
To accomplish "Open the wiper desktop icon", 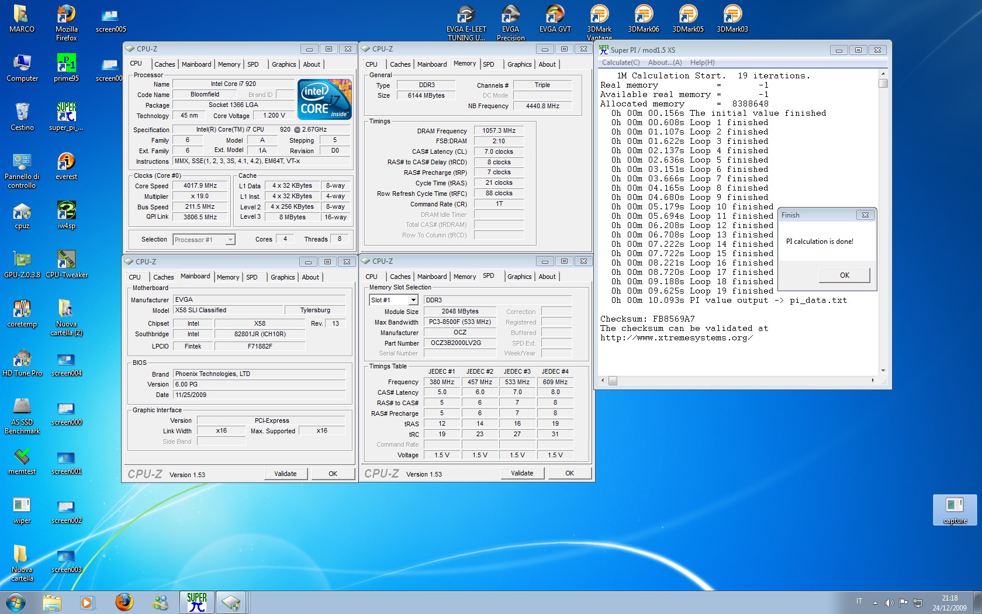I will (x=22, y=509).
